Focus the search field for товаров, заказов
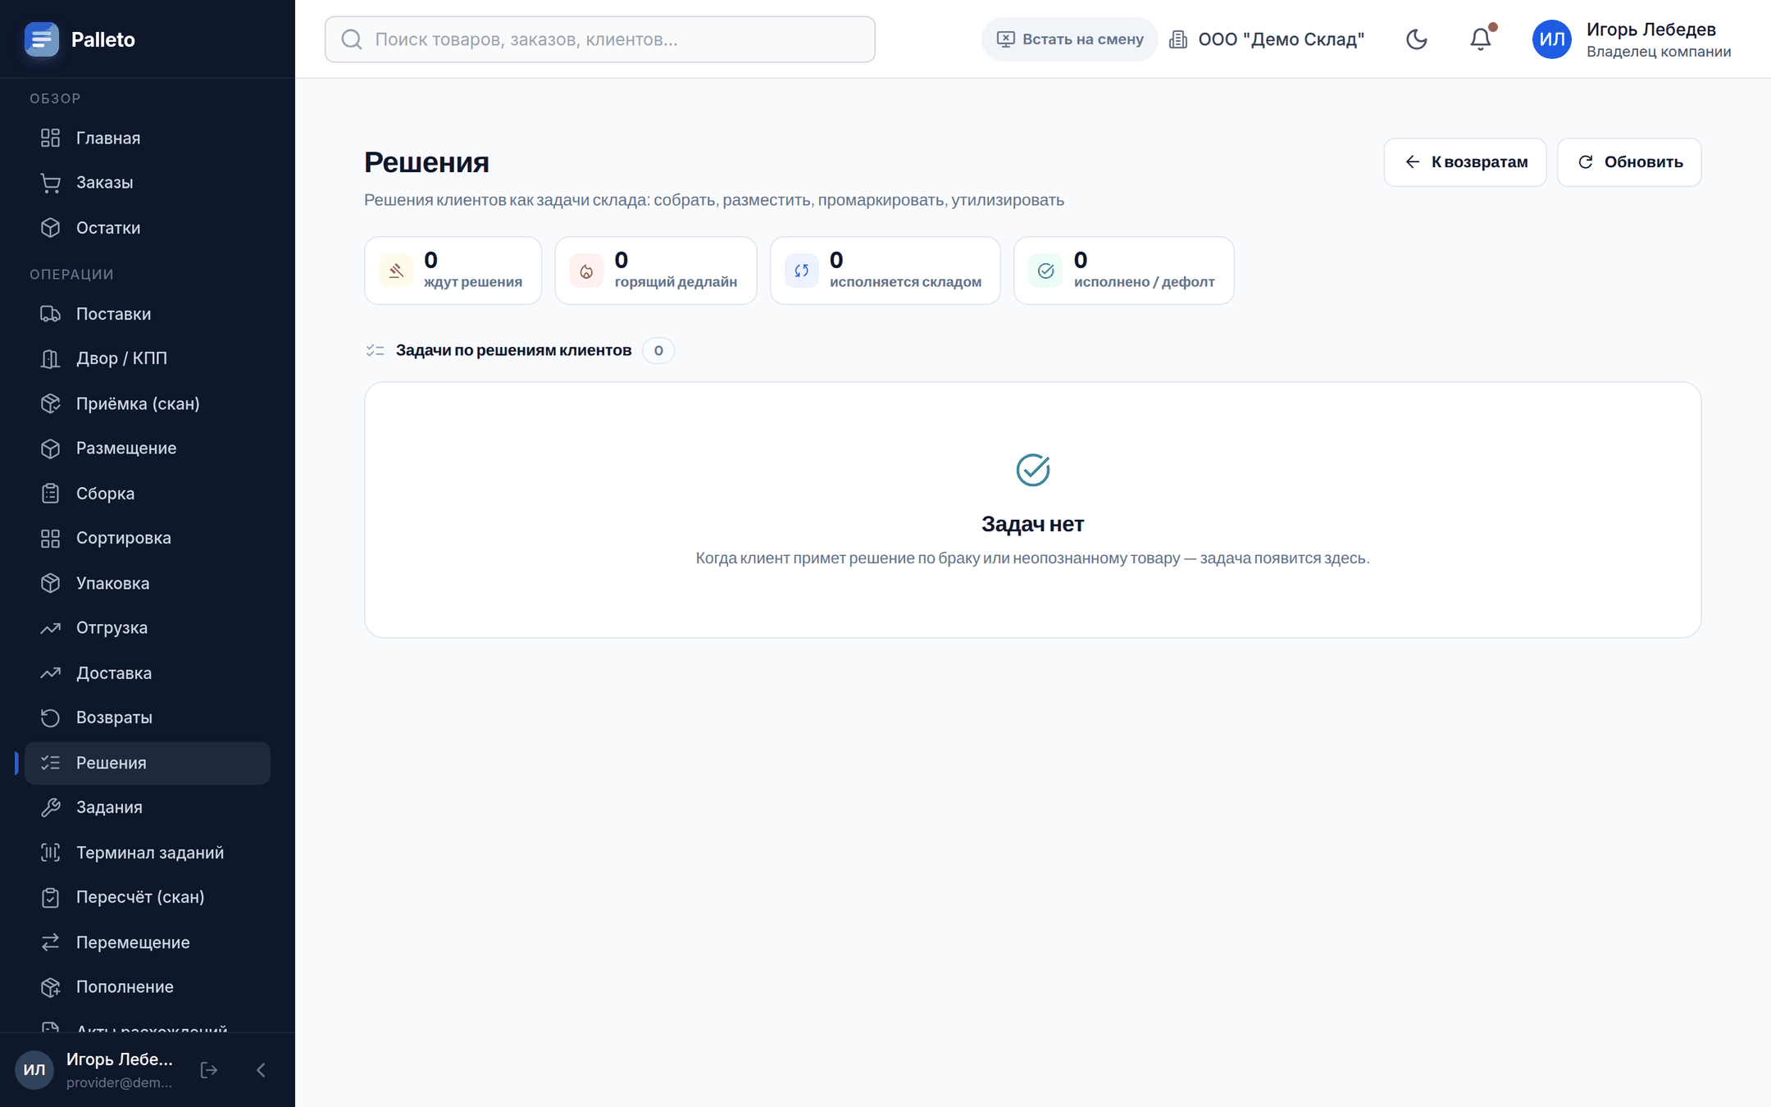 [600, 39]
